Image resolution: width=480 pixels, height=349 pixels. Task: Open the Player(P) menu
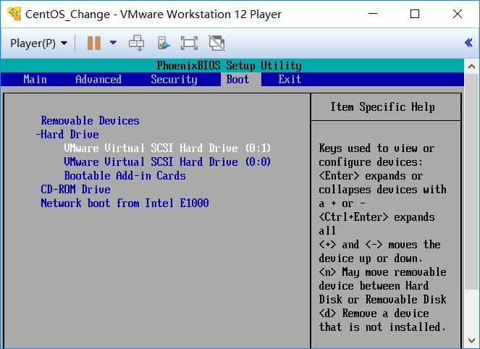click(x=38, y=43)
